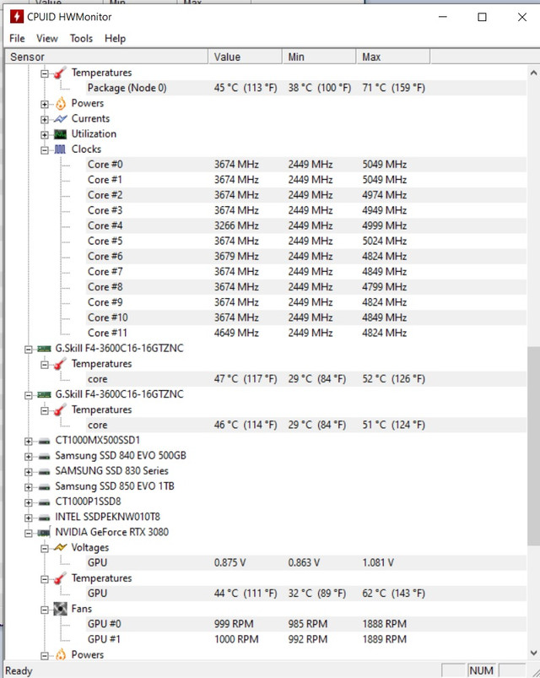
Task: Open the File menu
Action: tap(17, 38)
